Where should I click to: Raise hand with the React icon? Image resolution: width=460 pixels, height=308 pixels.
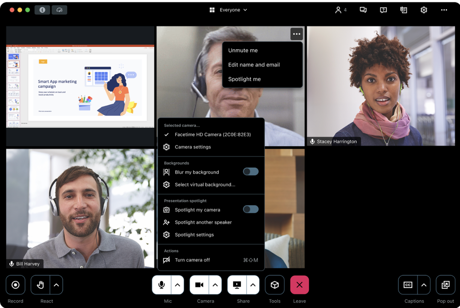(41, 285)
